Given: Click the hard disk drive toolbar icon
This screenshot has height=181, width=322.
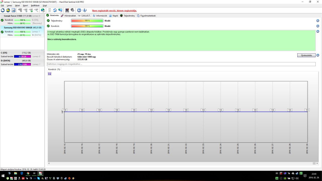Looking at the screenshot, I should point(13,10).
